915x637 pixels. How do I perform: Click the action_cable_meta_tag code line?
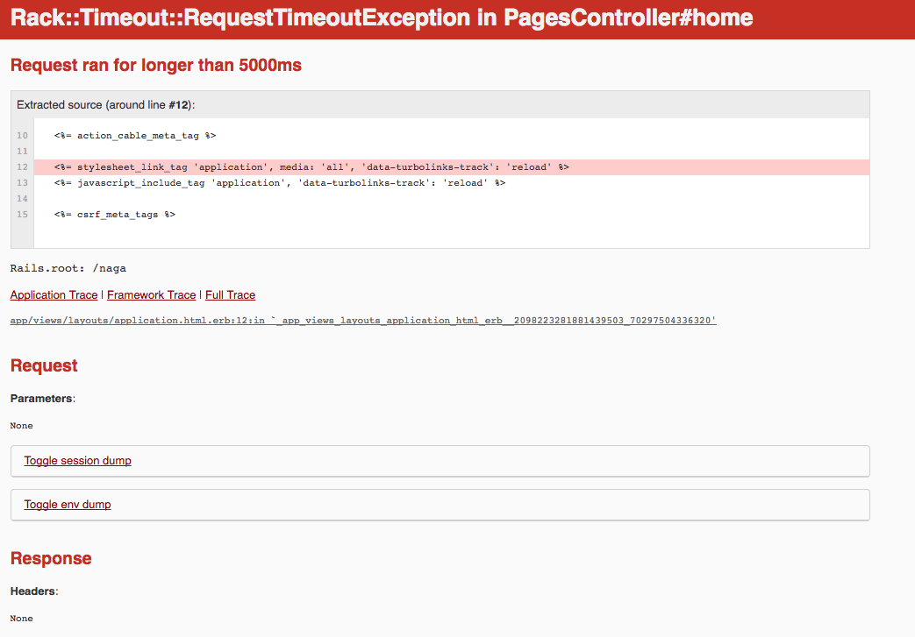134,136
